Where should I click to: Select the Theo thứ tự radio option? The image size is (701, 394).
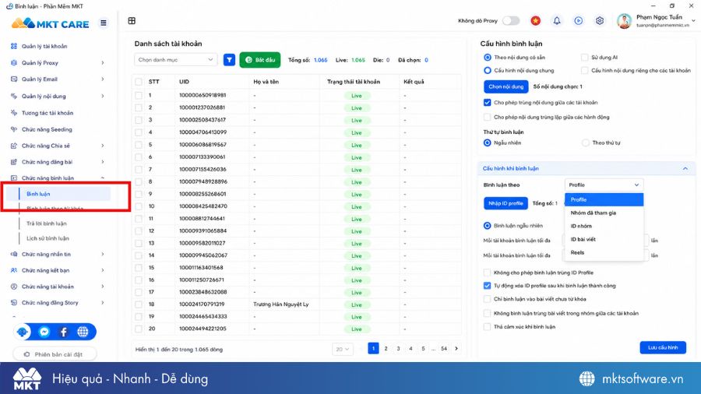tap(585, 142)
